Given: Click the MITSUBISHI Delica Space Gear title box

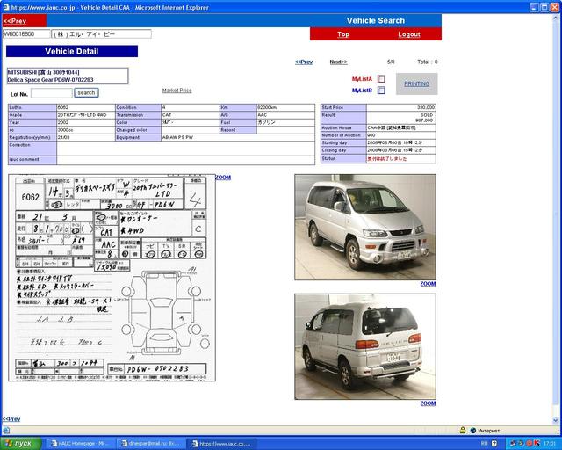Looking at the screenshot, I should pos(68,76).
